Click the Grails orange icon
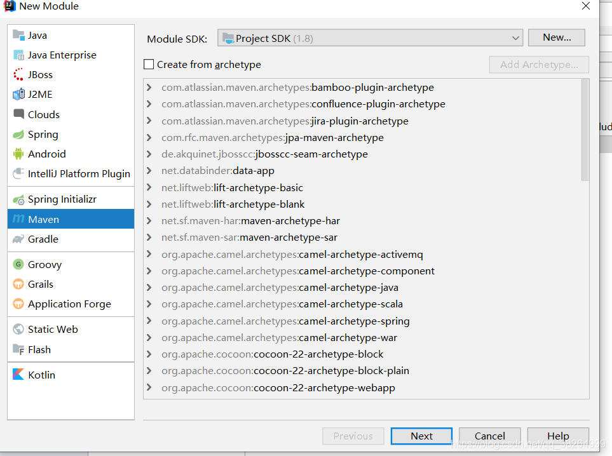 tap(18, 284)
